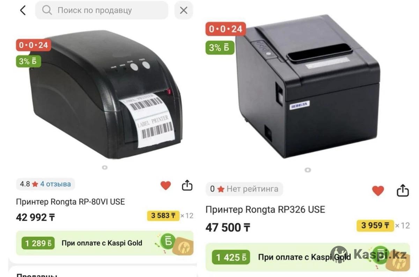Click the search magnifier icon
This screenshot has width=419, height=277.
(x=47, y=10)
